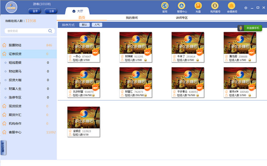The height and width of the screenshot is (166, 267).
Task: Click the user avatar logo
Action: coord(11,7)
